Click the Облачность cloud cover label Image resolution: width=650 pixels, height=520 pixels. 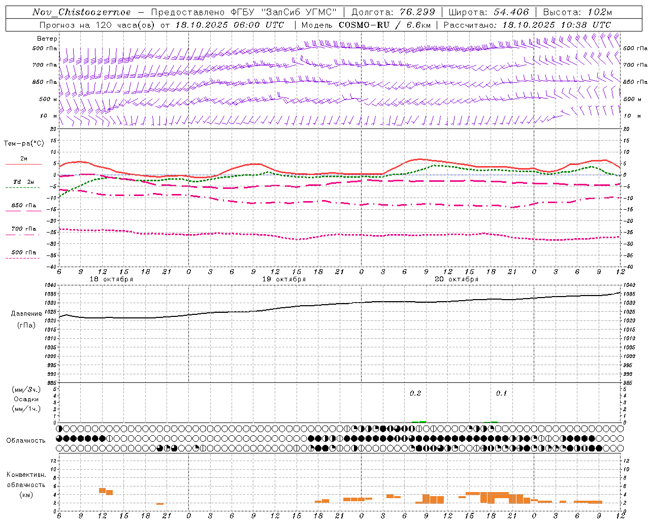click(x=26, y=441)
